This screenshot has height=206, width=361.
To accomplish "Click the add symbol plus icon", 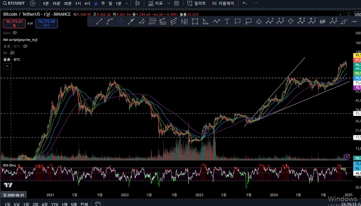I will (x=33, y=3).
